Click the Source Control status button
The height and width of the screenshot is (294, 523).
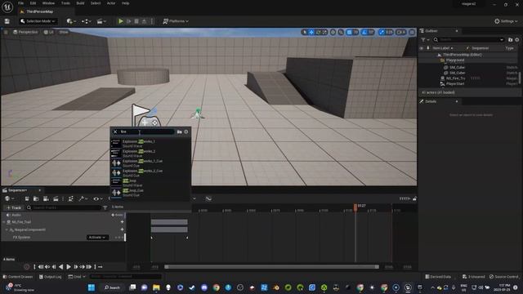point(503,277)
